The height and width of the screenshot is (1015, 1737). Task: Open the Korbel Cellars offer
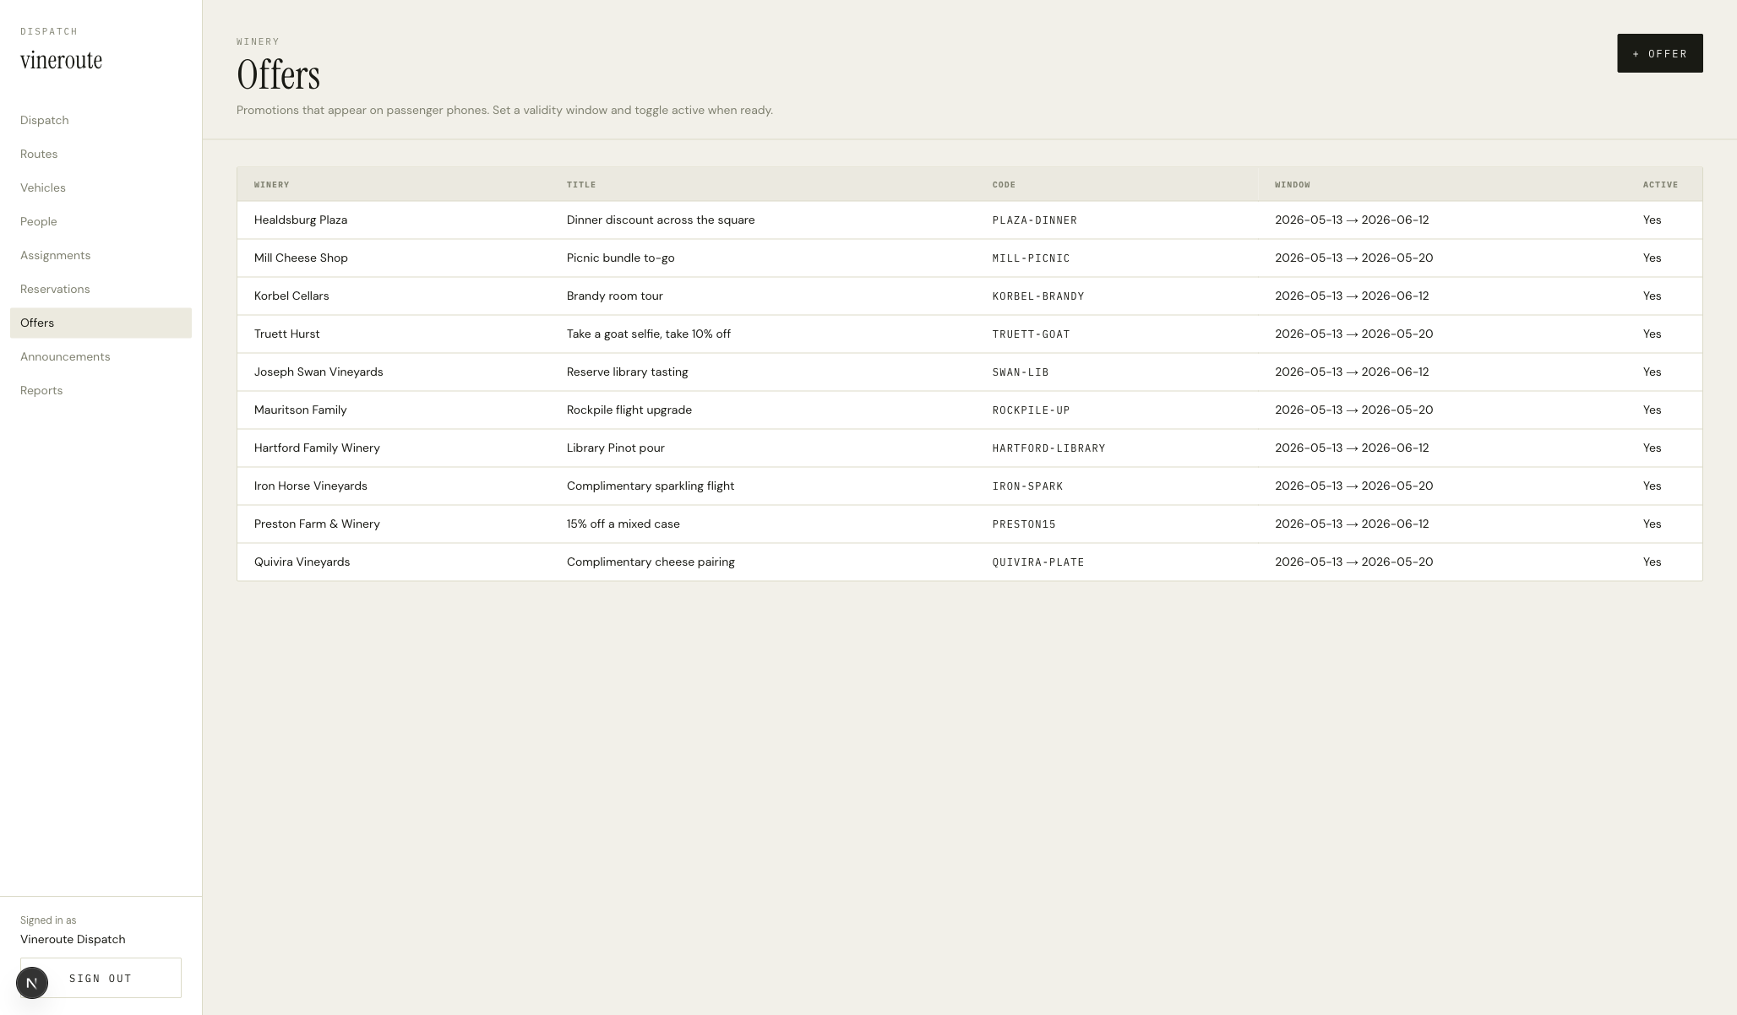[969, 296]
